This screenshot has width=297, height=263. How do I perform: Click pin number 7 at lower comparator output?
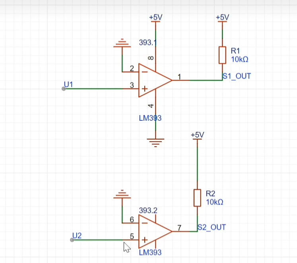pyautogui.click(x=179, y=228)
